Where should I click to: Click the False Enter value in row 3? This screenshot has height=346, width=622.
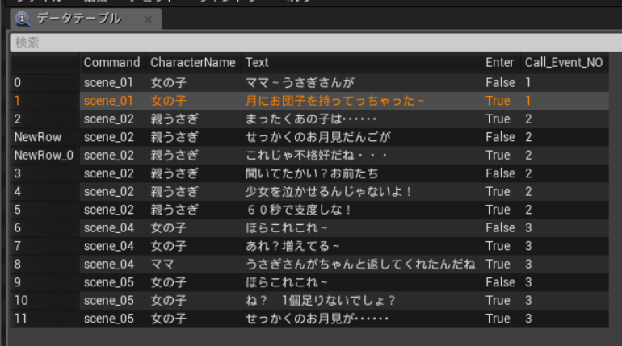[x=500, y=173]
